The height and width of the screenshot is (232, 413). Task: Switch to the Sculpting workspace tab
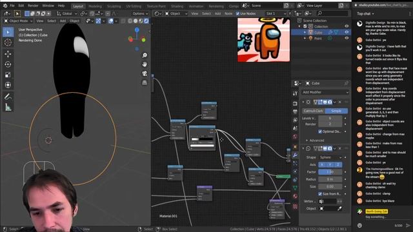114,6
